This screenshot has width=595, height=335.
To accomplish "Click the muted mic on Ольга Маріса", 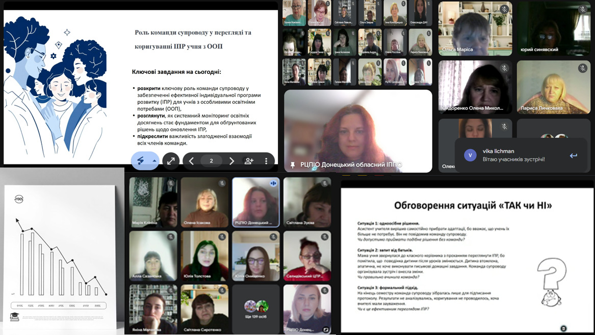I will coord(504,9).
